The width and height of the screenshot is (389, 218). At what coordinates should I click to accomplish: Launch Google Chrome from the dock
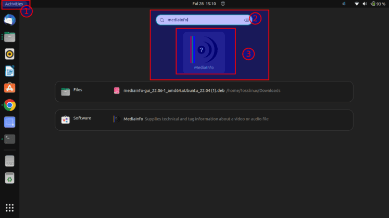pos(9,105)
